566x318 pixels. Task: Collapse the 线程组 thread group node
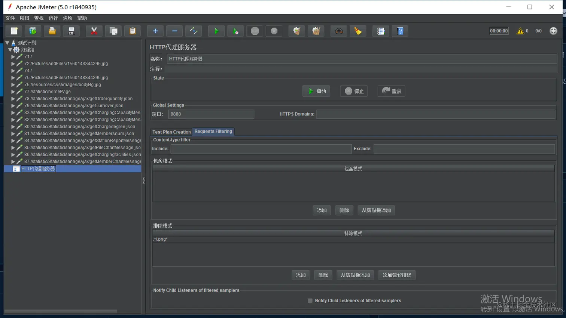pos(10,50)
